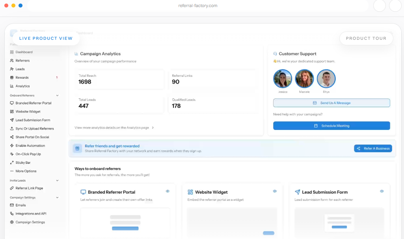Viewport: 404px width, 239px height.
Task: Click Rhys's support team photo
Action: coord(326,79)
